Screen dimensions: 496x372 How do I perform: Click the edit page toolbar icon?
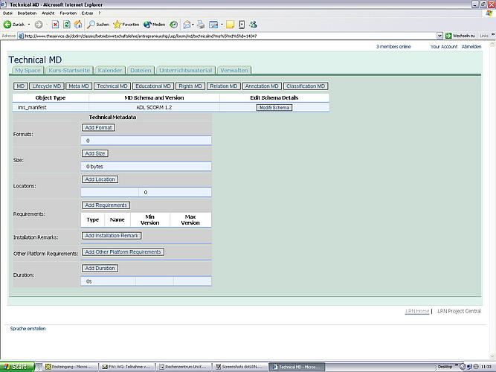213,25
